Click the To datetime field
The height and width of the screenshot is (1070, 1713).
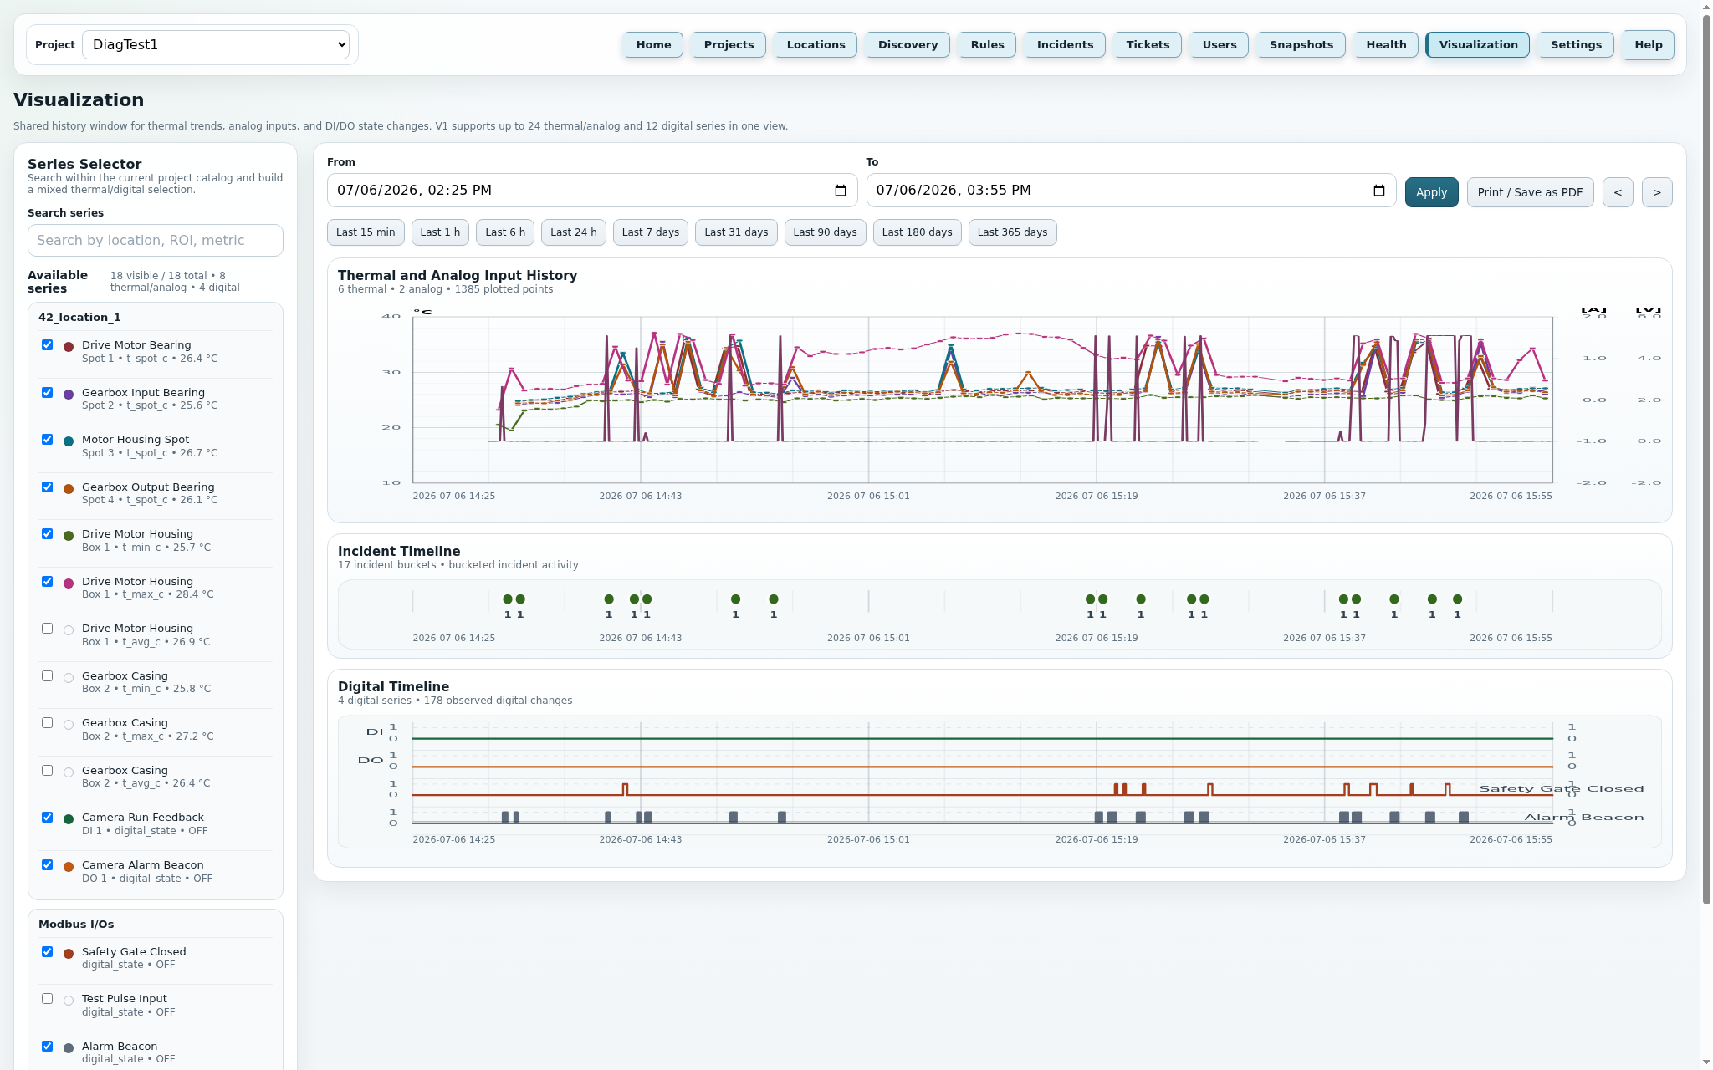tap(1131, 191)
